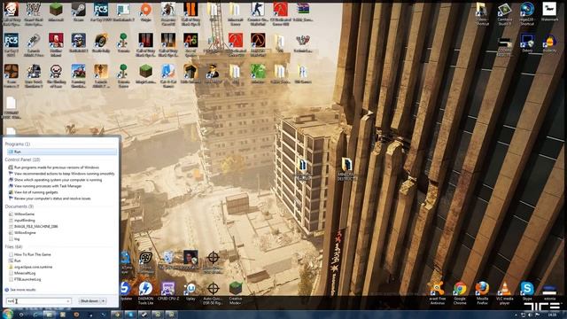
Task: Open Mozilla Firefox desktop shortcut
Action: pos(482,293)
